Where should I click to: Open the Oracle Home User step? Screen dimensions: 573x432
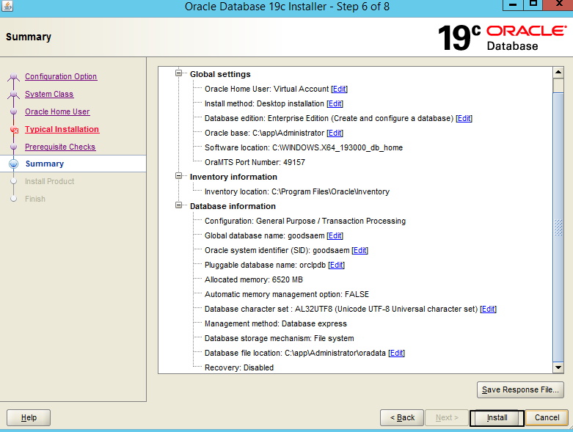click(x=57, y=111)
